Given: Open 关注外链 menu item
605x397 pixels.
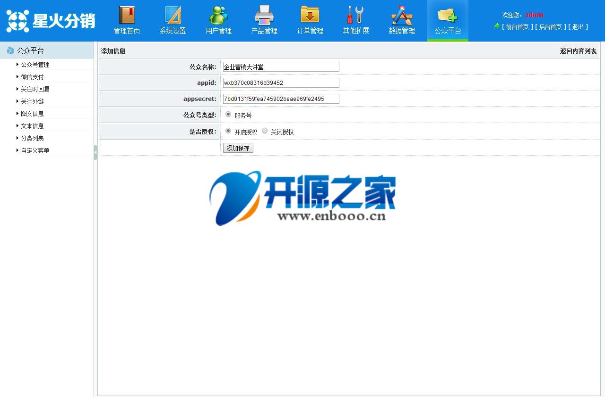Looking at the screenshot, I should pyautogui.click(x=32, y=101).
